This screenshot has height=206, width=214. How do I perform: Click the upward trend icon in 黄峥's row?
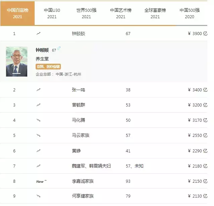click(x=39, y=151)
